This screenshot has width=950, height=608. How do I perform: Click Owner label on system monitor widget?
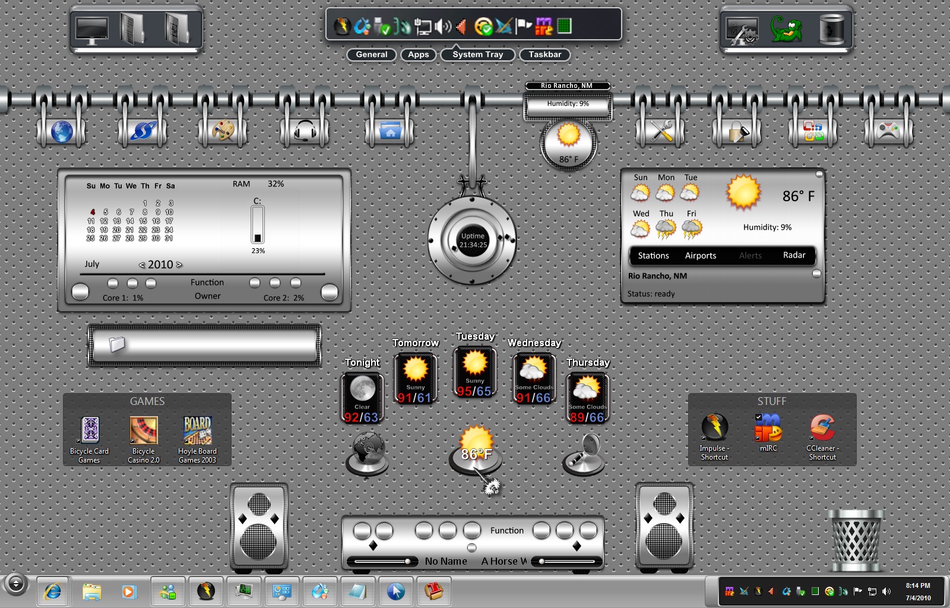point(208,296)
